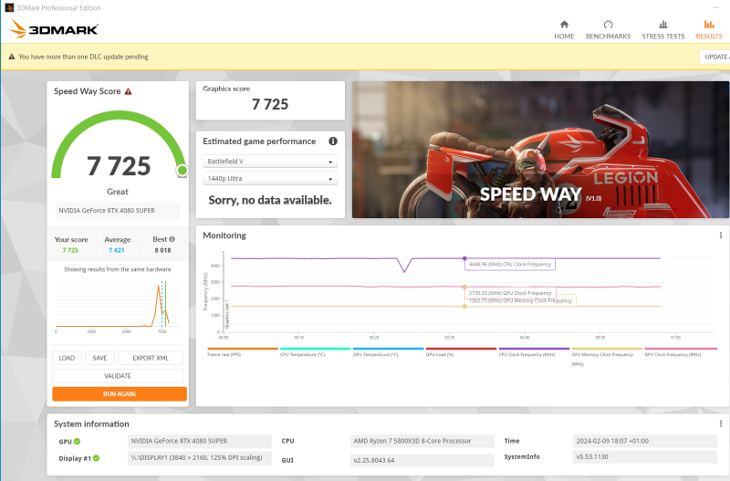730x481 pixels.
Task: Open the Home page icon
Action: coord(564,25)
